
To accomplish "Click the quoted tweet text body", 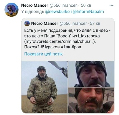I will pyautogui.click(x=68, y=39).
